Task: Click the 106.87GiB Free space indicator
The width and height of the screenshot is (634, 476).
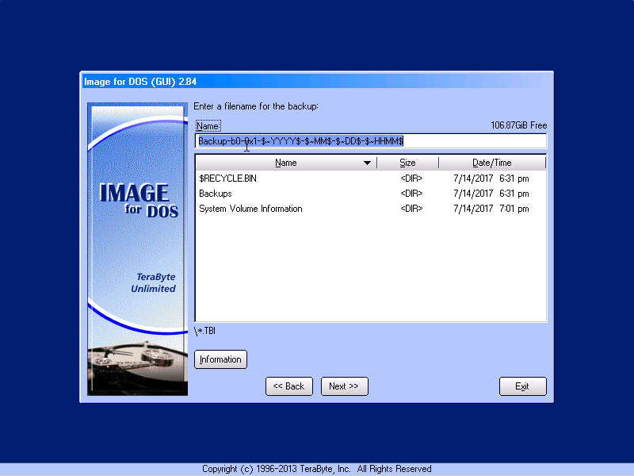Action: coord(518,125)
